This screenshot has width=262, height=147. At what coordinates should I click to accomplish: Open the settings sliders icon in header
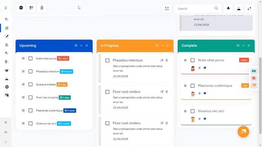(x=249, y=9)
